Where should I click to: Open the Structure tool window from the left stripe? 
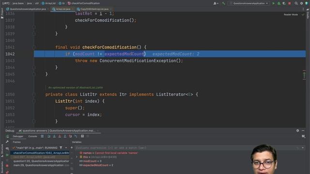click(x=2, y=150)
